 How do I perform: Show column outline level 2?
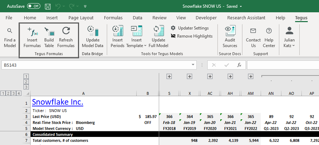[x=26, y=82]
